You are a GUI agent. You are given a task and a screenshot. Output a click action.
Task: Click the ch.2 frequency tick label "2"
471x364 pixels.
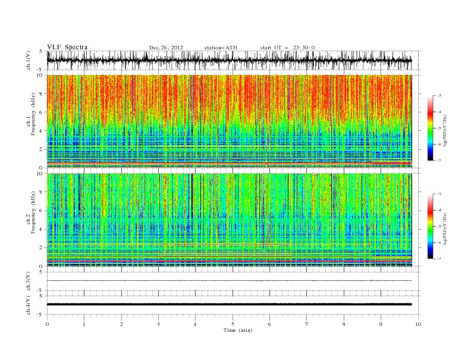pyautogui.click(x=41, y=248)
